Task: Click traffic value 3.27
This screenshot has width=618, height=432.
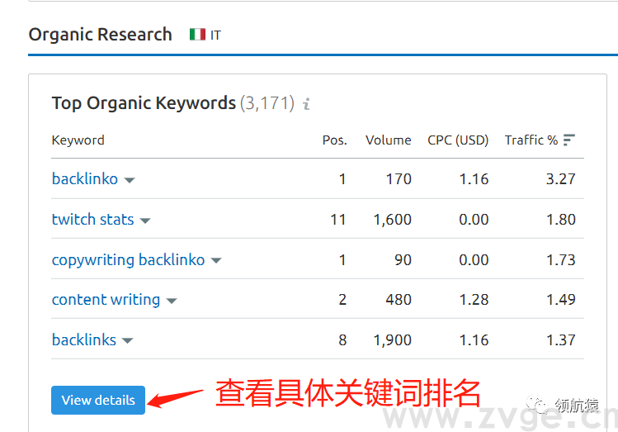Action: pyautogui.click(x=561, y=179)
